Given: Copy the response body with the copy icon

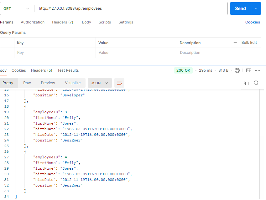Looking at the screenshot, I should coord(246,83).
